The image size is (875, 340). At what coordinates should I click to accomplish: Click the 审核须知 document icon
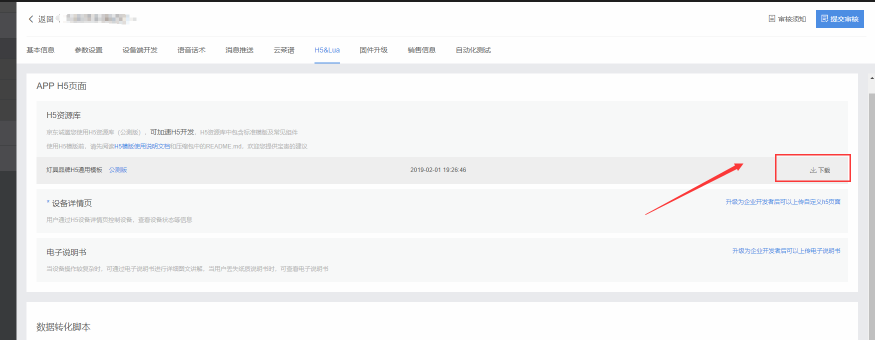tap(771, 18)
